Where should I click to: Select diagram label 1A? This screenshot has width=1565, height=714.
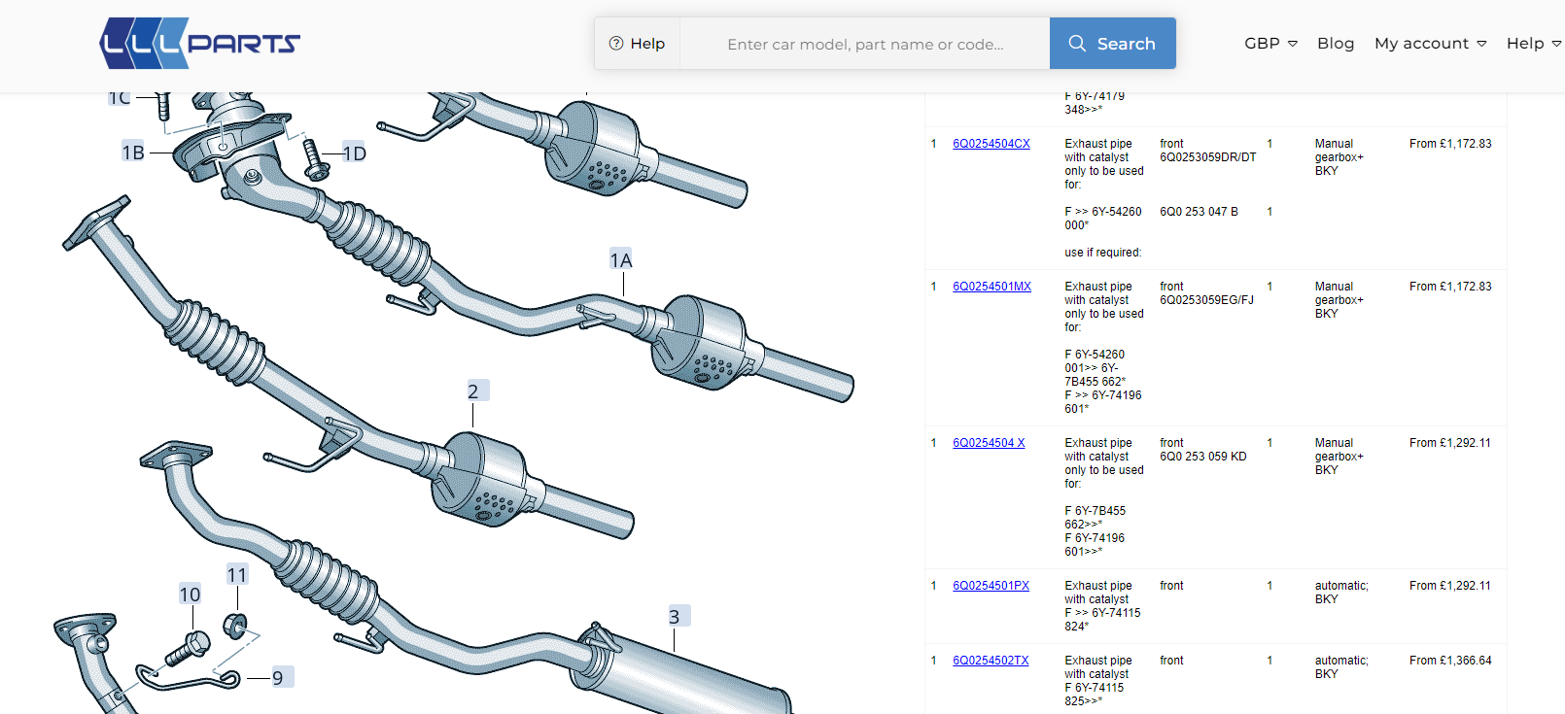click(x=621, y=259)
